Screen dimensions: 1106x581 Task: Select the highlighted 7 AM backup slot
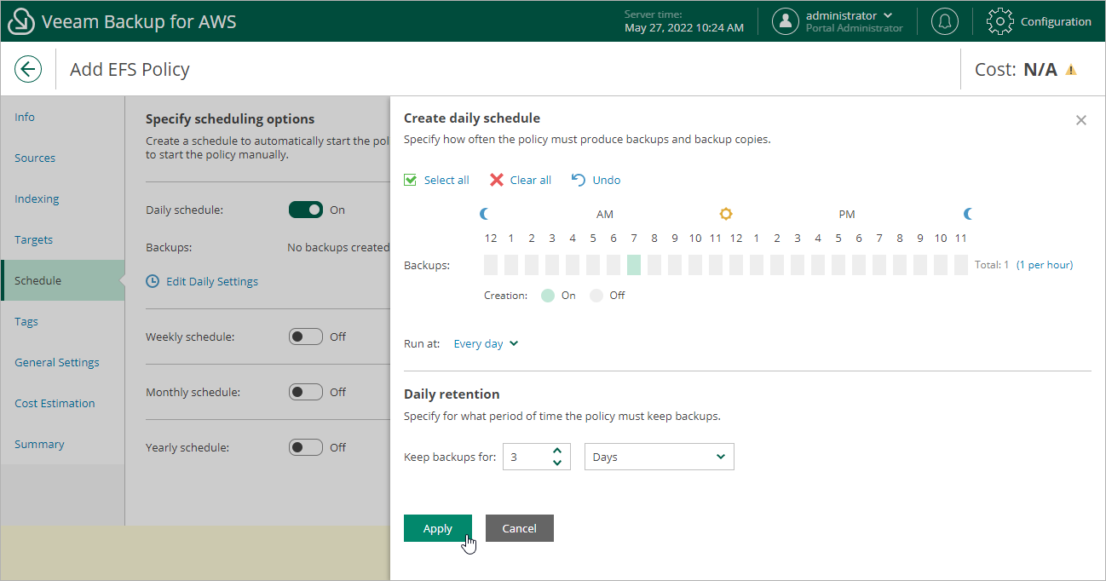[x=634, y=265]
